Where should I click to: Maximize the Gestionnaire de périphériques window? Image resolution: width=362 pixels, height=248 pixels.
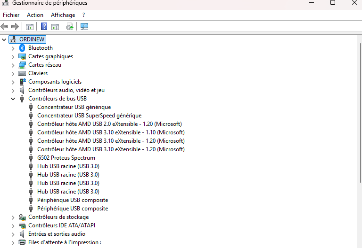point(333,2)
